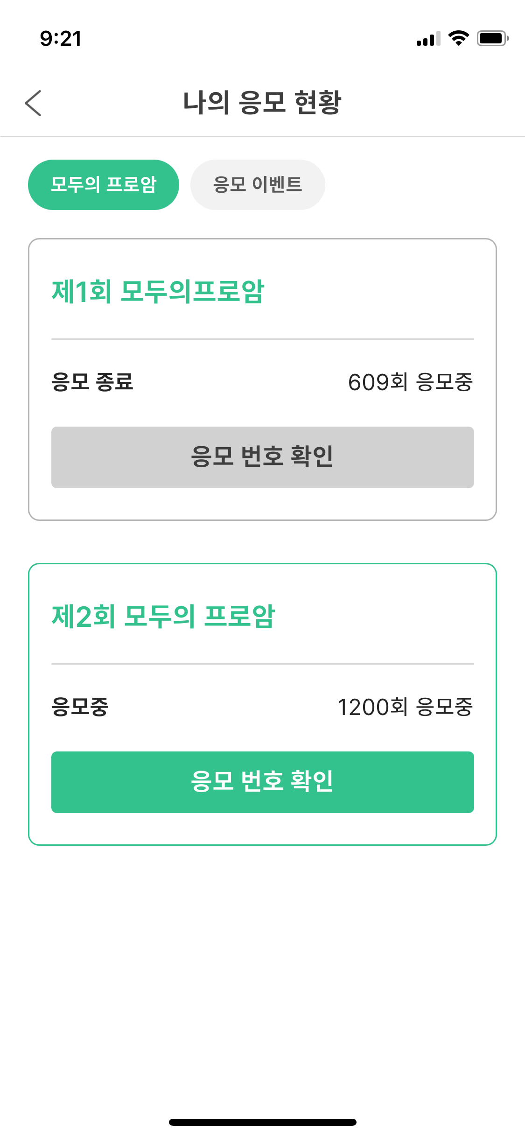Open the 제2회 모두의 프로암 card title
Viewport: 525px width, 1137px height.
[163, 616]
